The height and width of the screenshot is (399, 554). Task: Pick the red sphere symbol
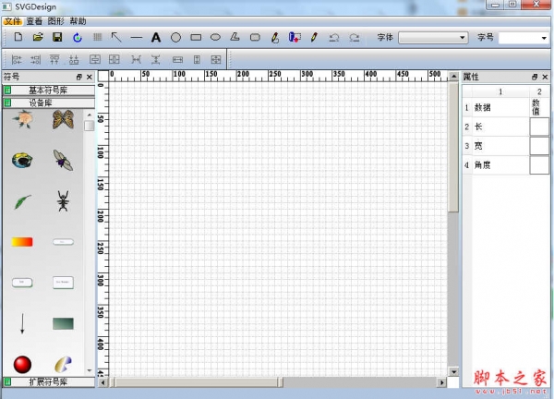[x=22, y=365]
